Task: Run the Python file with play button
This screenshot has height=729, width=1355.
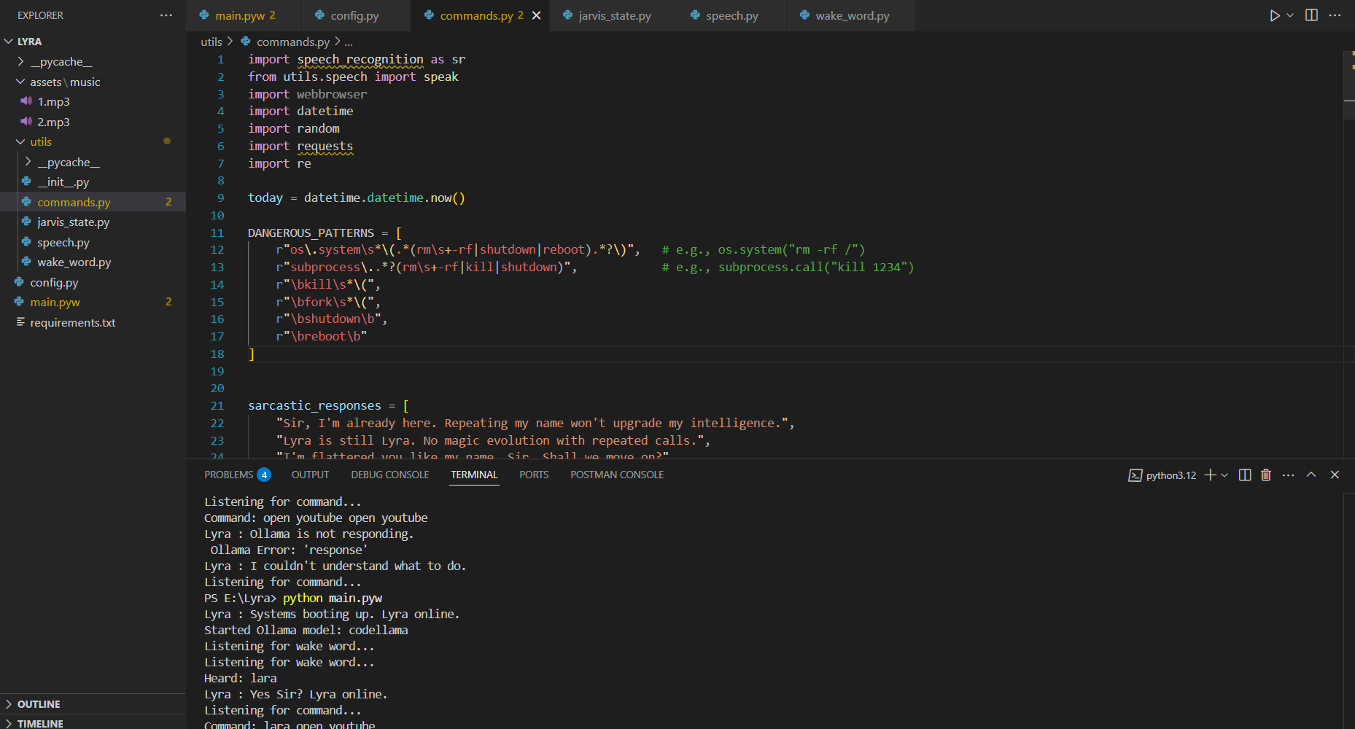Action: [1274, 15]
